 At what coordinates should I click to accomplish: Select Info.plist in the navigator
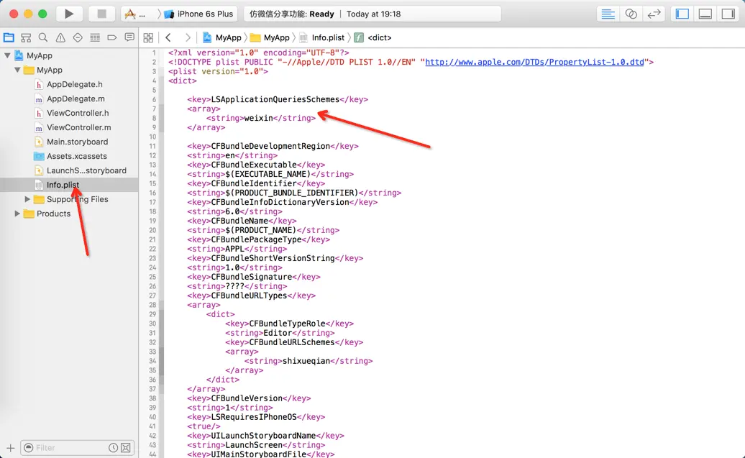[x=63, y=185]
